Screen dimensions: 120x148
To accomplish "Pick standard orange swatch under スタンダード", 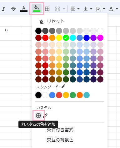I will pyautogui.click(x=80, y=95).
